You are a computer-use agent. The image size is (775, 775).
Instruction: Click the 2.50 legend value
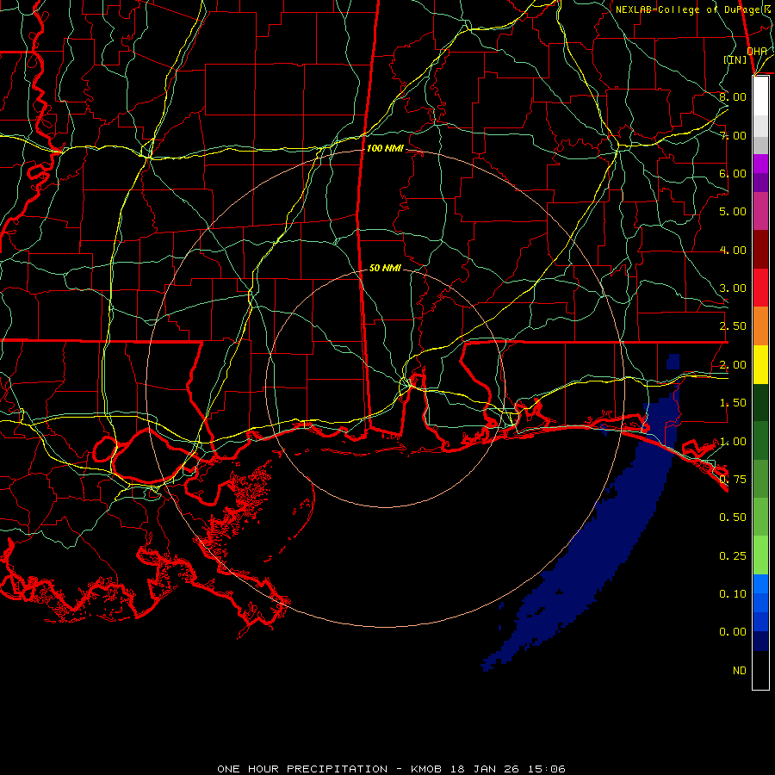click(x=733, y=326)
